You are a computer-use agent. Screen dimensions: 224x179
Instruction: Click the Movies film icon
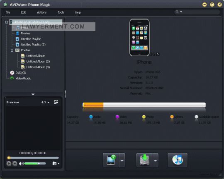[x=17, y=33]
